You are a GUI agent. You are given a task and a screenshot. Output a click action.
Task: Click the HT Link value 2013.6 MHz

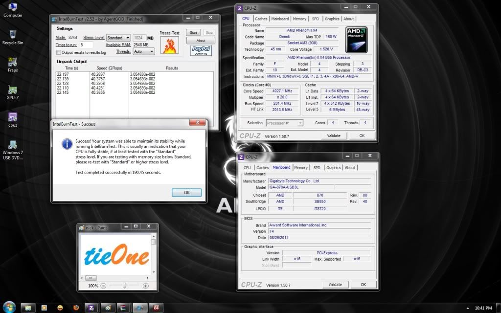coord(282,110)
